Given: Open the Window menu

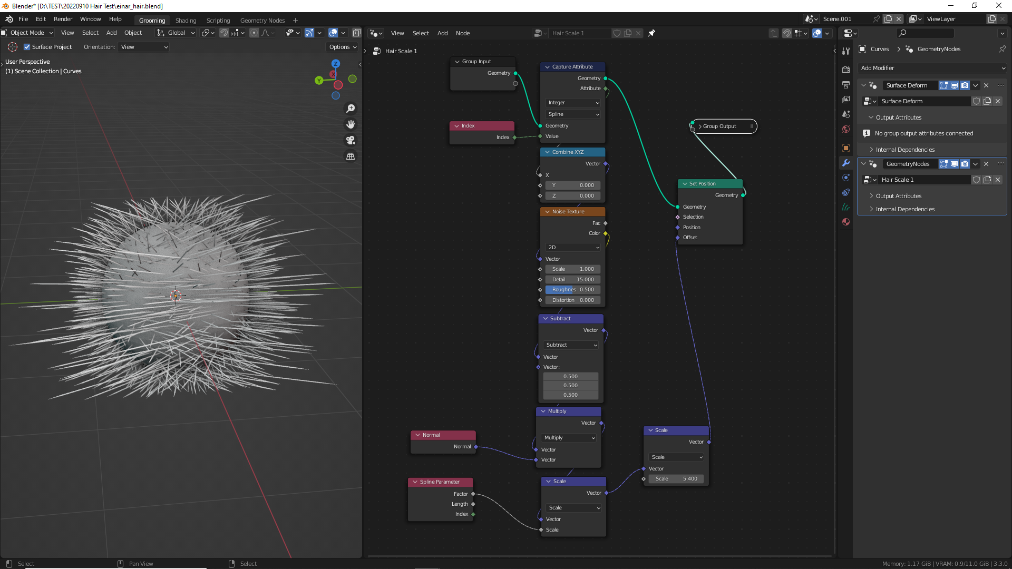Looking at the screenshot, I should click(x=90, y=19).
